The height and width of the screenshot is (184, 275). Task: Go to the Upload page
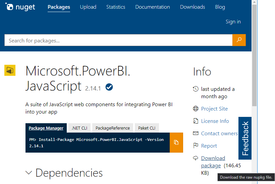[88, 7]
